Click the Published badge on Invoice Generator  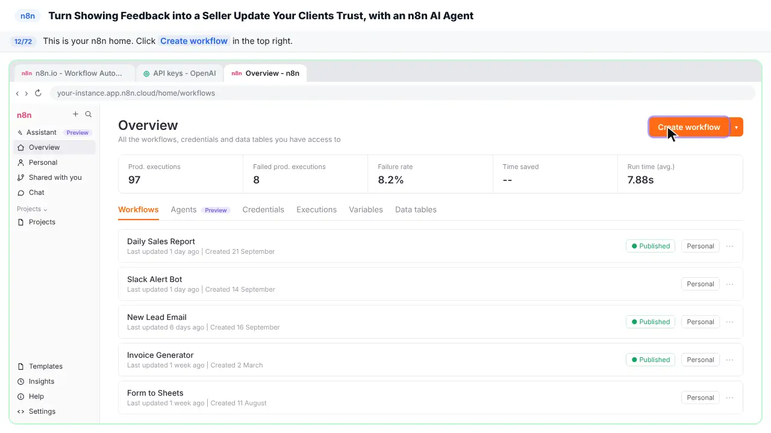(651, 360)
